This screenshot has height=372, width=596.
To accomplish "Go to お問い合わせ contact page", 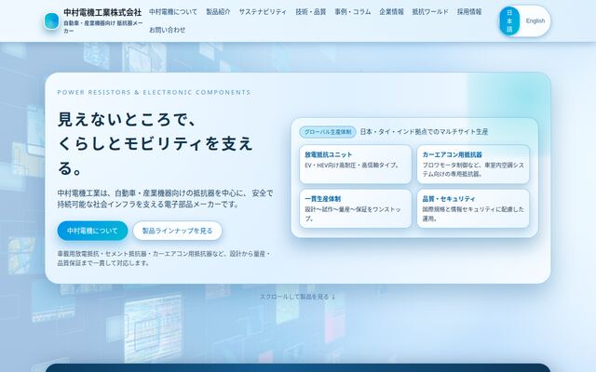I will tap(168, 30).
